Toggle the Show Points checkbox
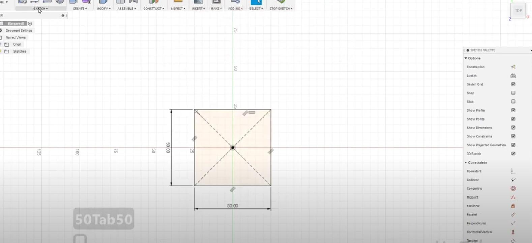 513,119
